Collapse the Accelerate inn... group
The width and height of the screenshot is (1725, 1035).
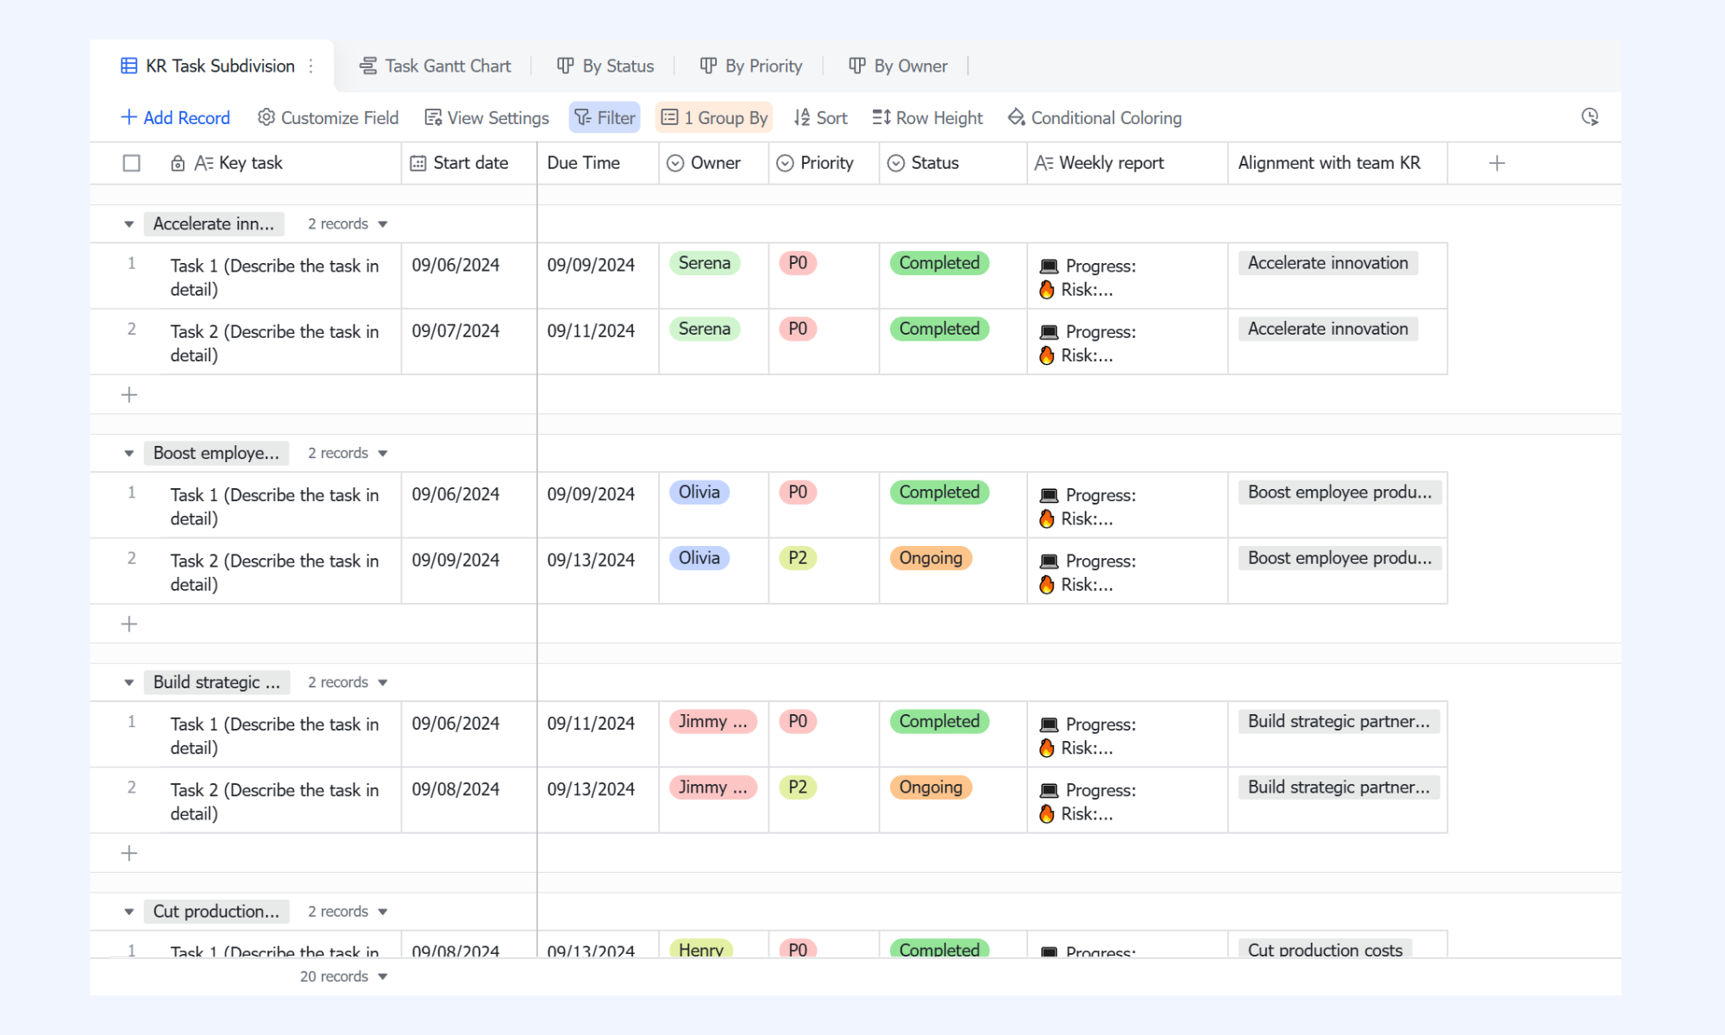click(129, 224)
